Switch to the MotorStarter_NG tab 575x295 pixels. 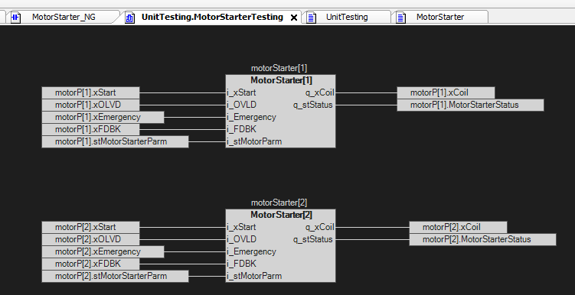64,18
